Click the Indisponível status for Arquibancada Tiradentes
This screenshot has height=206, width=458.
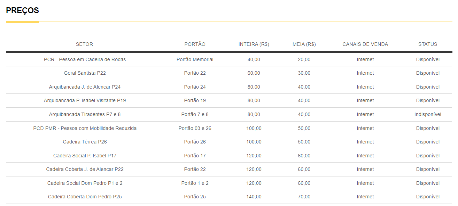click(428, 114)
